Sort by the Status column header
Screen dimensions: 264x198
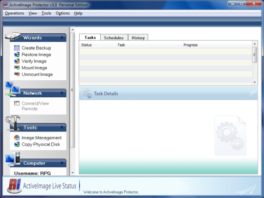coord(97,45)
